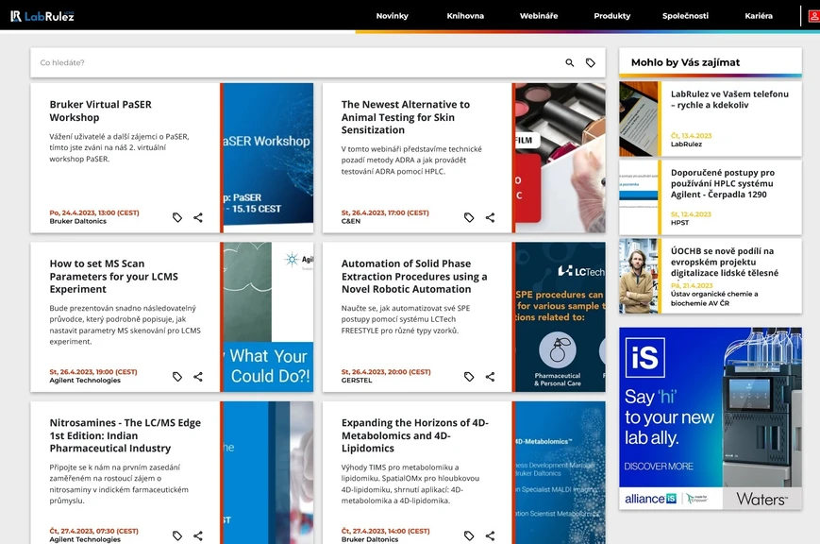Open 'ÚOCHB se nově podílí' article
Viewport: 820px width, 544px height.
point(725,262)
